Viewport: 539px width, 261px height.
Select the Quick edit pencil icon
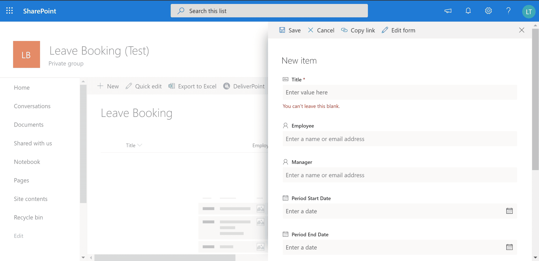coord(129,86)
